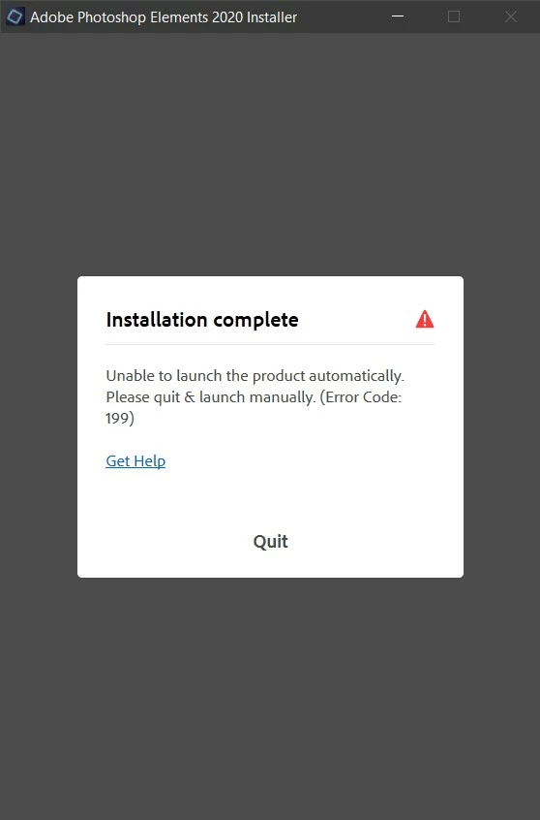The height and width of the screenshot is (820, 540).
Task: Click the divider line under the heading
Action: pyautogui.click(x=270, y=345)
